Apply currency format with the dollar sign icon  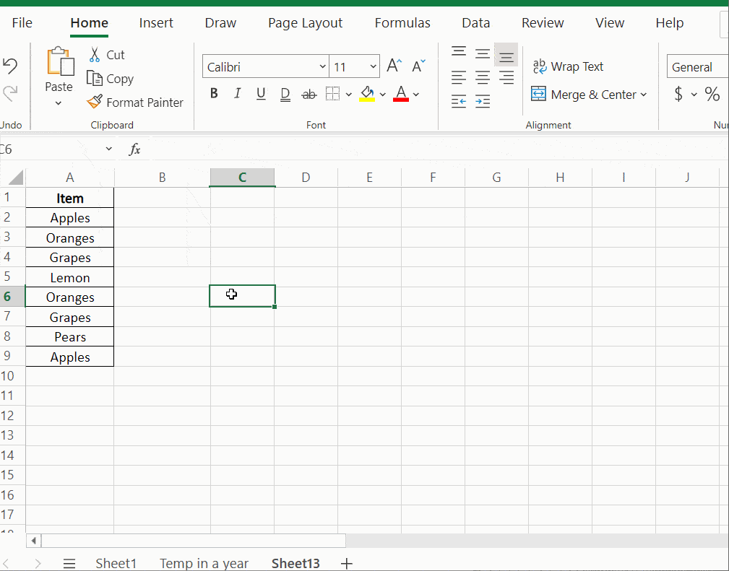679,93
